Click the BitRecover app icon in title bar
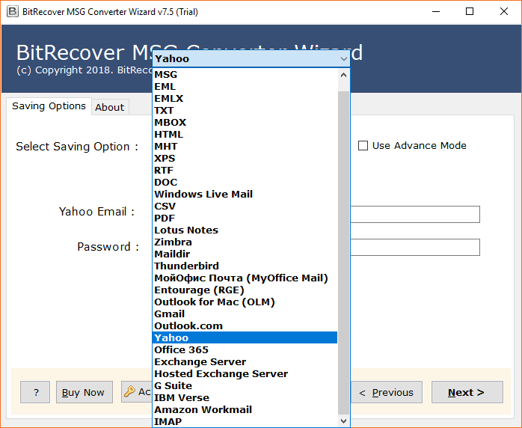The height and width of the screenshot is (428, 522). pos(12,12)
